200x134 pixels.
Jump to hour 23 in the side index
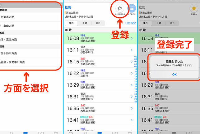click(x=136, y=102)
